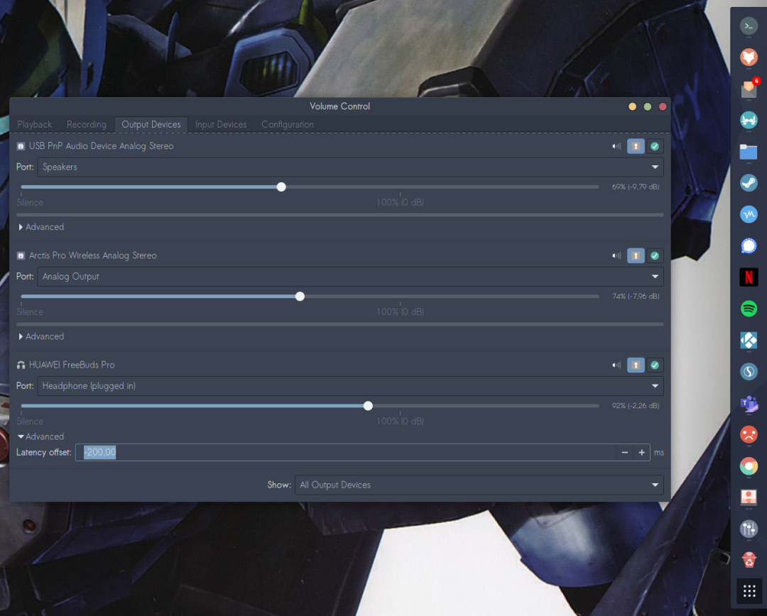Click the Volume Control window title
This screenshot has height=616, width=767.
tap(340, 106)
